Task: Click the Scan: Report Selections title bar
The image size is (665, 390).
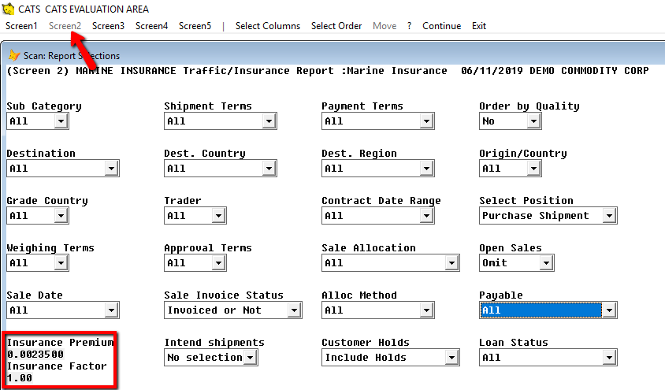Action: (335, 55)
